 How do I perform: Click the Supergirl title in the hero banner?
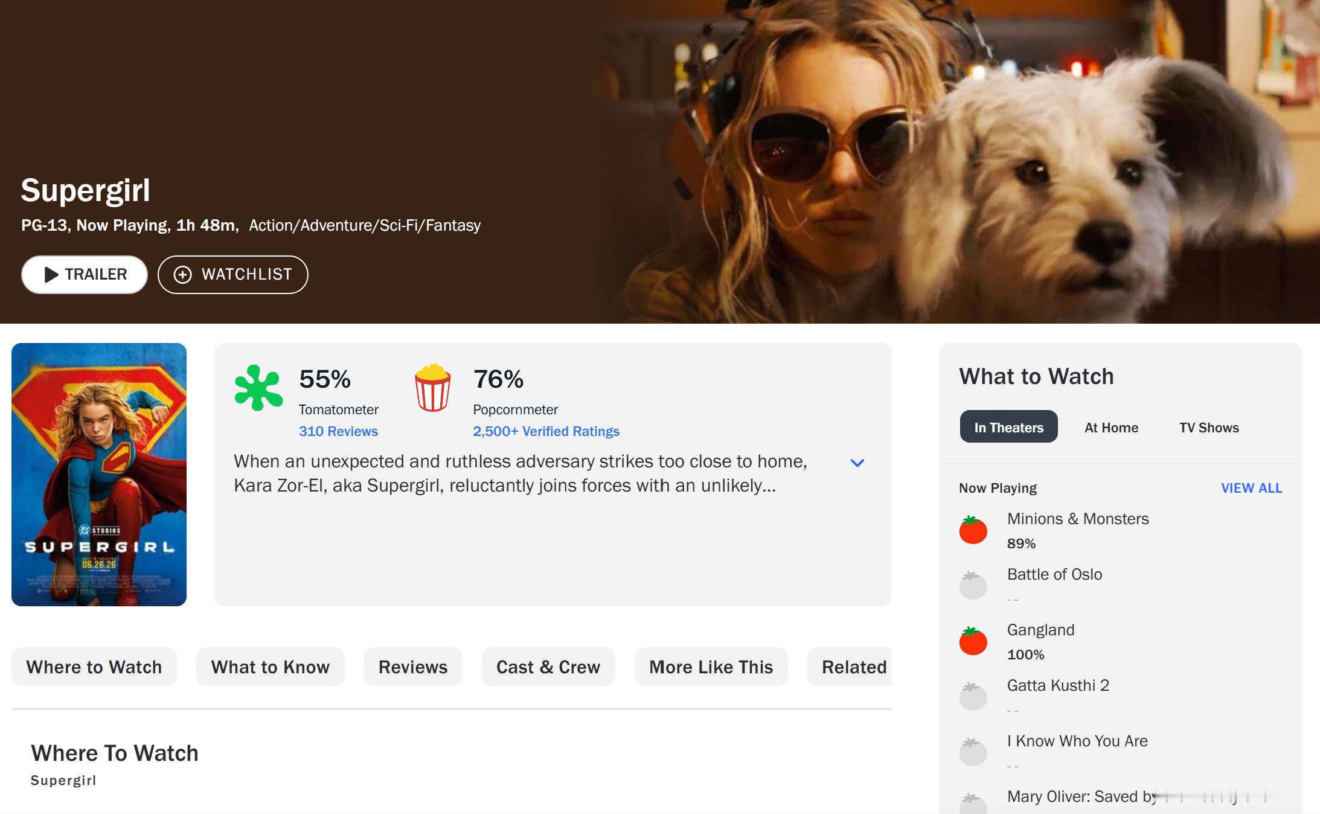pos(85,191)
